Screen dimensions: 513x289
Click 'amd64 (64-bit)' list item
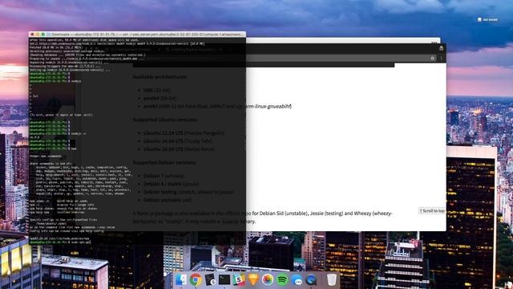point(160,98)
